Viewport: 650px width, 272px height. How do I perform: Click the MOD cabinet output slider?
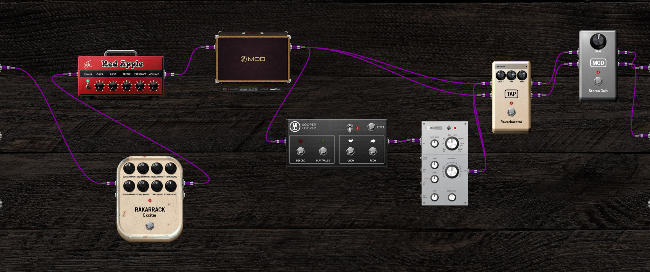[275, 89]
